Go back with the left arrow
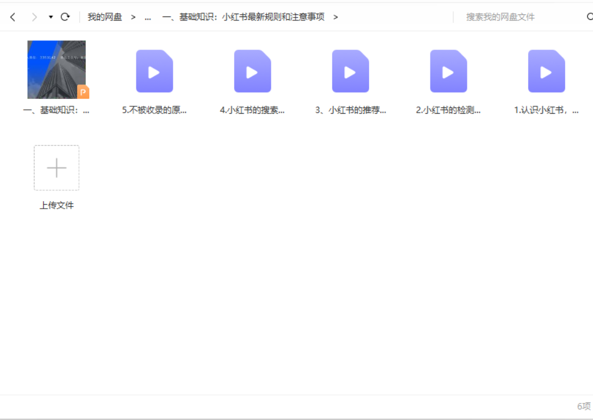Screen dimensions: 593x420 click(x=13, y=17)
